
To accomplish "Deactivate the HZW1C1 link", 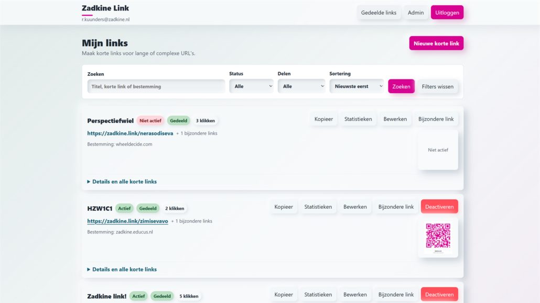I will tap(439, 207).
